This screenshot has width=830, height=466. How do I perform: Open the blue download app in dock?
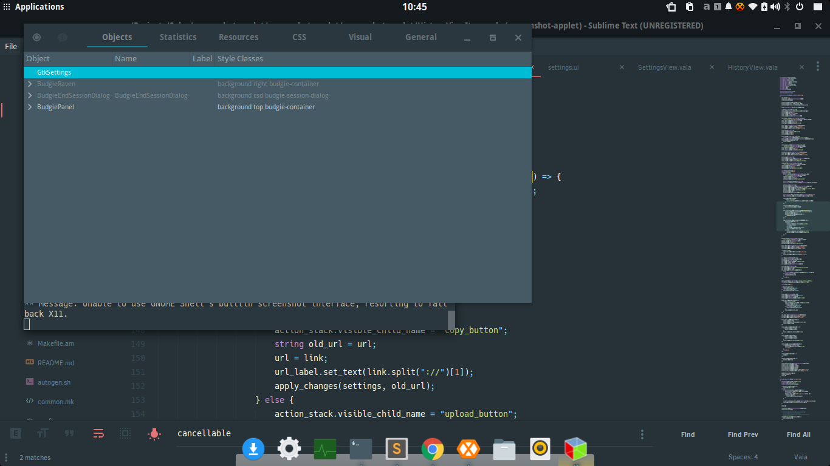(253, 449)
